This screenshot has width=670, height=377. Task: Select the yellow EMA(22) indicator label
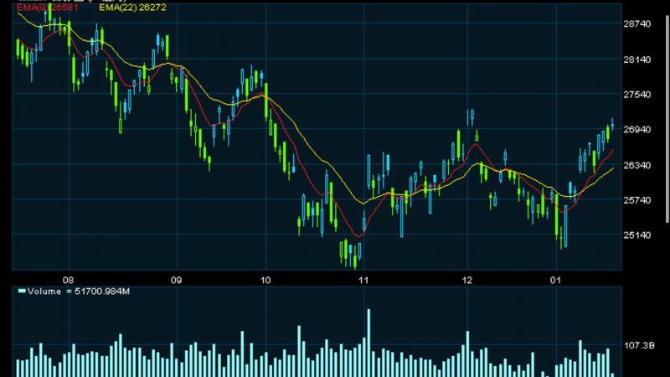[125, 8]
